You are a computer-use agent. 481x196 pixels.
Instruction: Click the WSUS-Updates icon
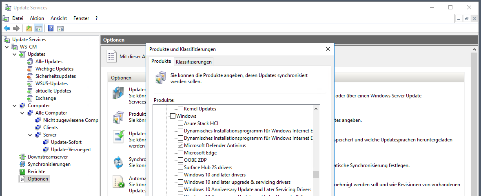[30, 84]
